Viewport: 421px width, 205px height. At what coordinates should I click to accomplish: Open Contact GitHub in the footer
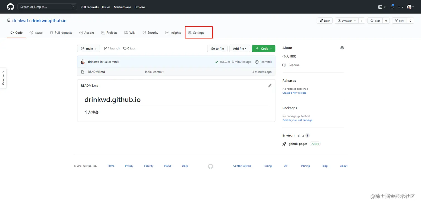[x=242, y=166]
